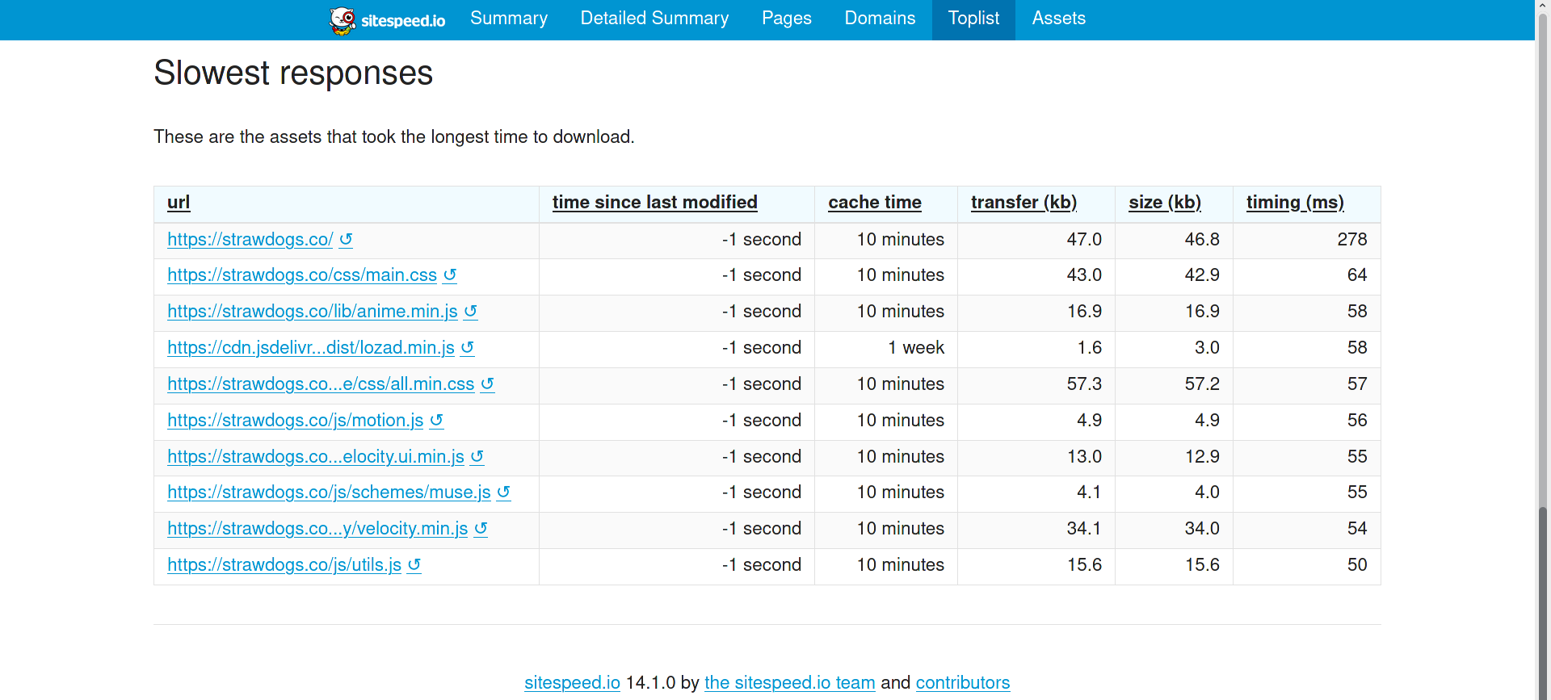Click the 12.9 size value

[x=1202, y=456]
